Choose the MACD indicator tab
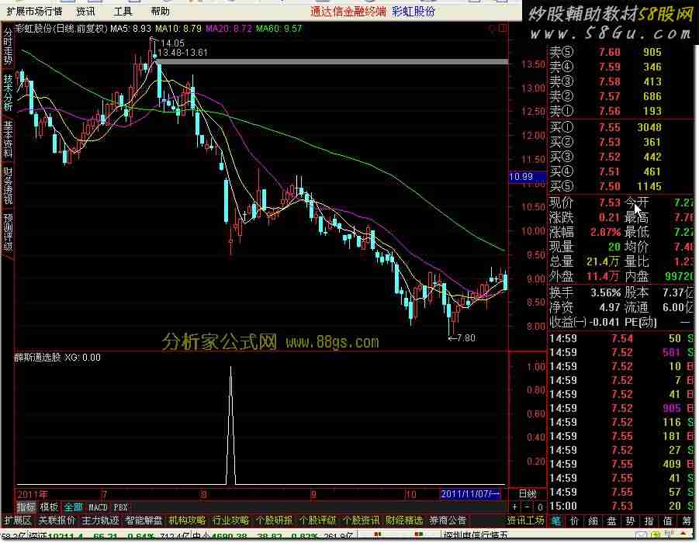 point(98,507)
